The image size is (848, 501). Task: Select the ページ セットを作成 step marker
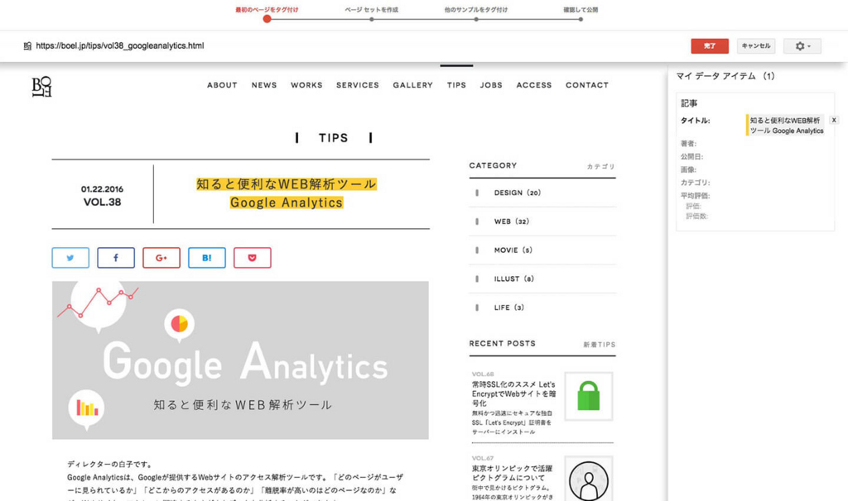coord(372,20)
